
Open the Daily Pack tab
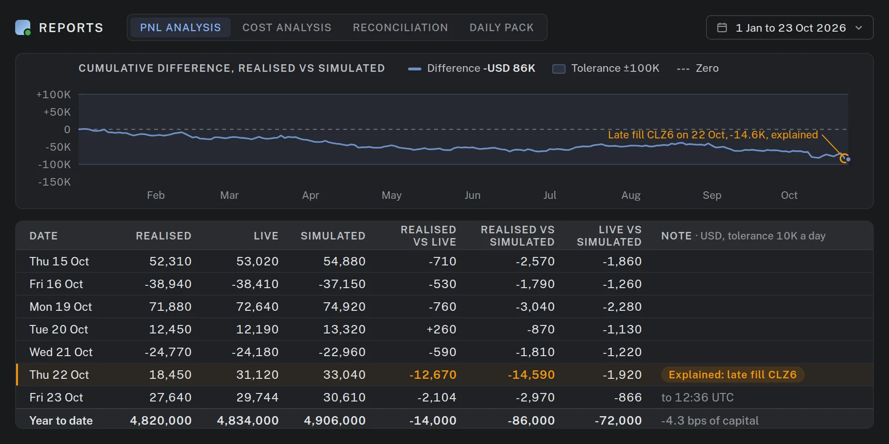(501, 27)
